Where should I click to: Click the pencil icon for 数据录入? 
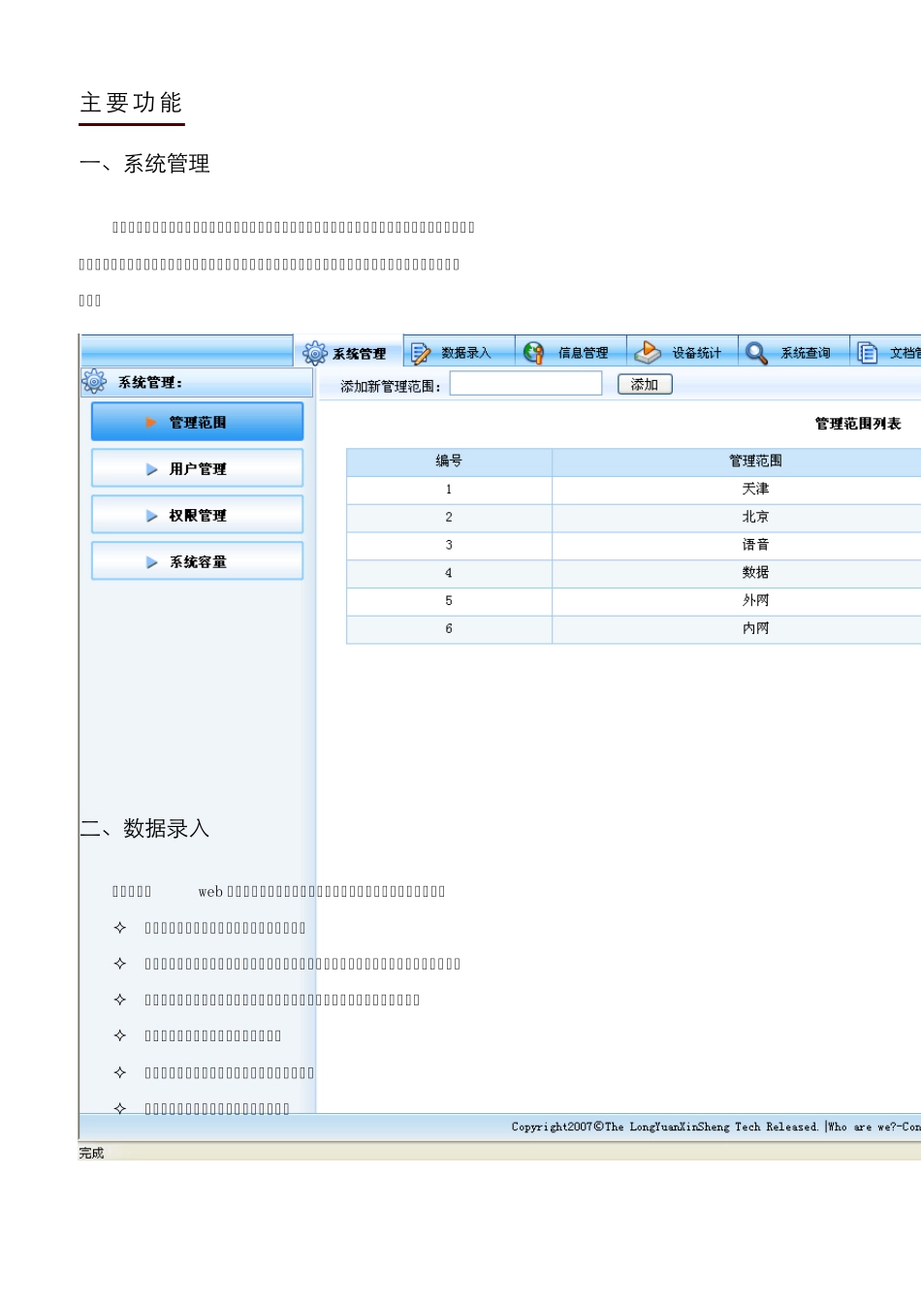click(420, 353)
